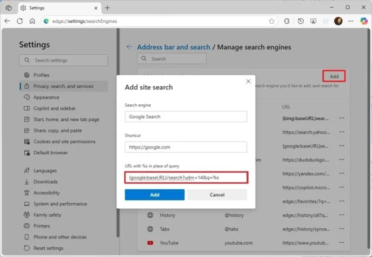The height and width of the screenshot is (257, 372).
Task: Confirm with the blue Add button
Action: pos(155,195)
